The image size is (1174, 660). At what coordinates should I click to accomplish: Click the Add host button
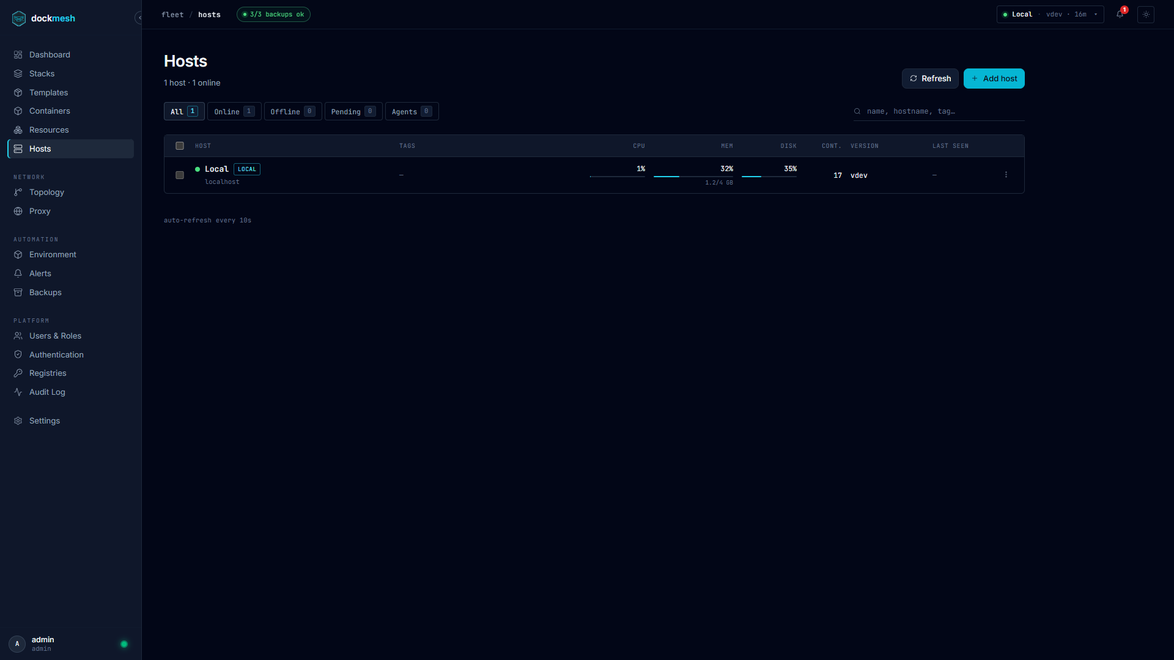994,78
